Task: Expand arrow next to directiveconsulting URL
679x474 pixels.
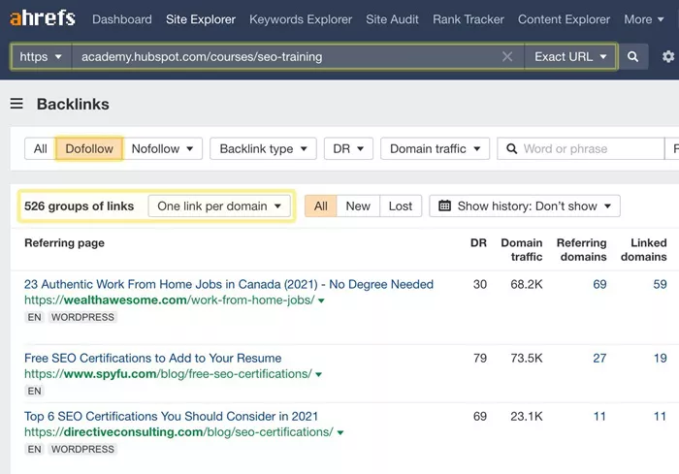Action: coord(340,433)
